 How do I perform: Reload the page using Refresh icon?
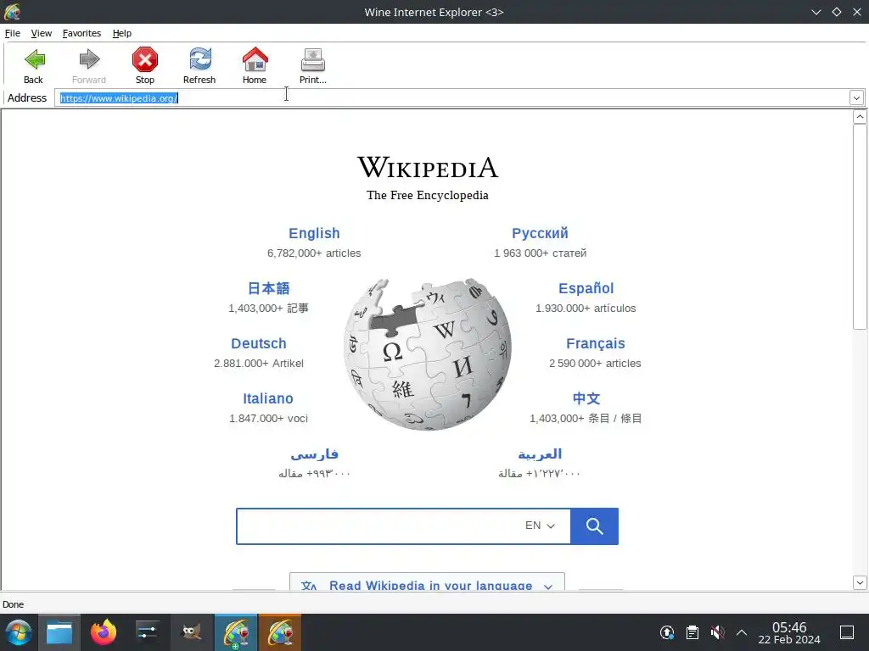[199, 65]
